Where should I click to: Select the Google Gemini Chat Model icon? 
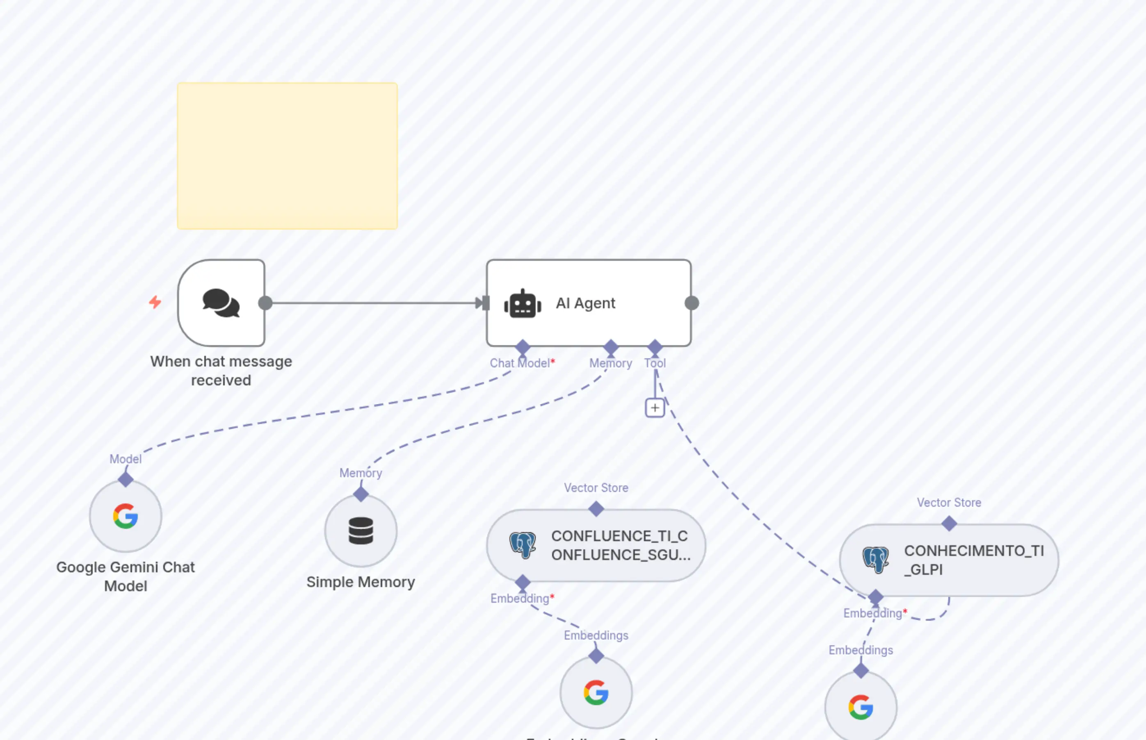[x=125, y=516]
